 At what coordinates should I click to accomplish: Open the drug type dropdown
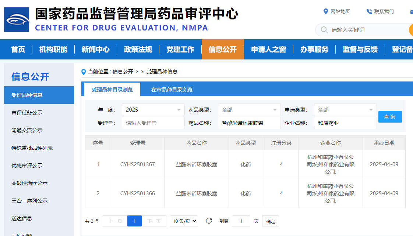pyautogui.click(x=249, y=110)
